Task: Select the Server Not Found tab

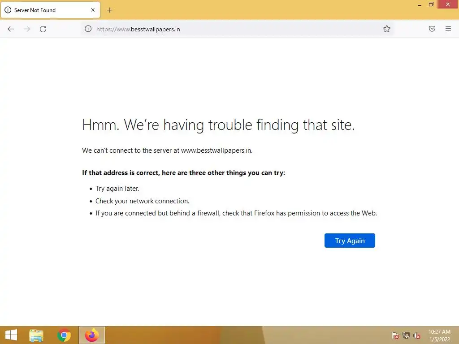Action: click(x=50, y=10)
